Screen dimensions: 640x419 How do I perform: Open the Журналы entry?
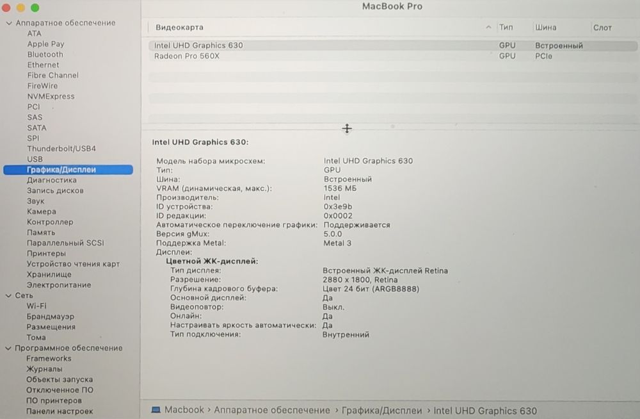pos(45,369)
